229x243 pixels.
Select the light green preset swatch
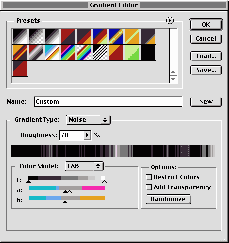(x=132, y=53)
